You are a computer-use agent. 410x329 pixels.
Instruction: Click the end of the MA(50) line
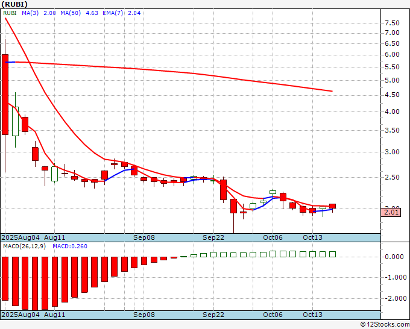point(332,91)
